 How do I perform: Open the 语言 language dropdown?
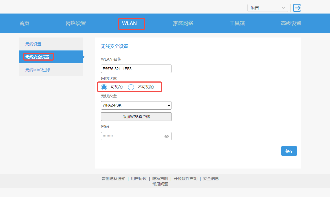(267, 8)
